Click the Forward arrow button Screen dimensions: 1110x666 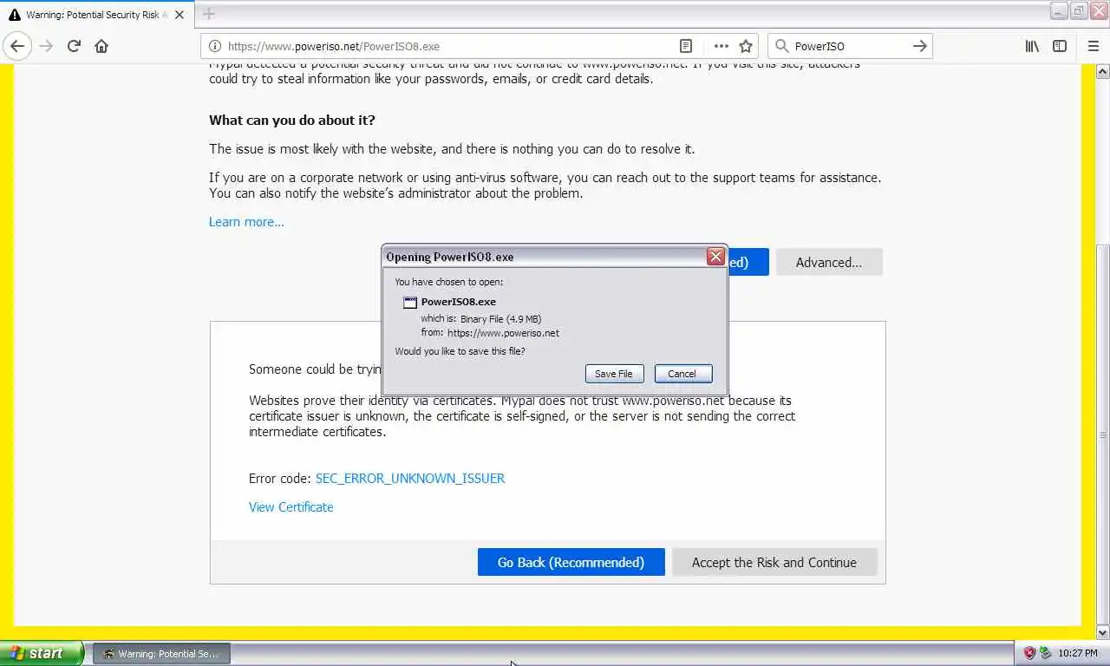[x=46, y=46]
